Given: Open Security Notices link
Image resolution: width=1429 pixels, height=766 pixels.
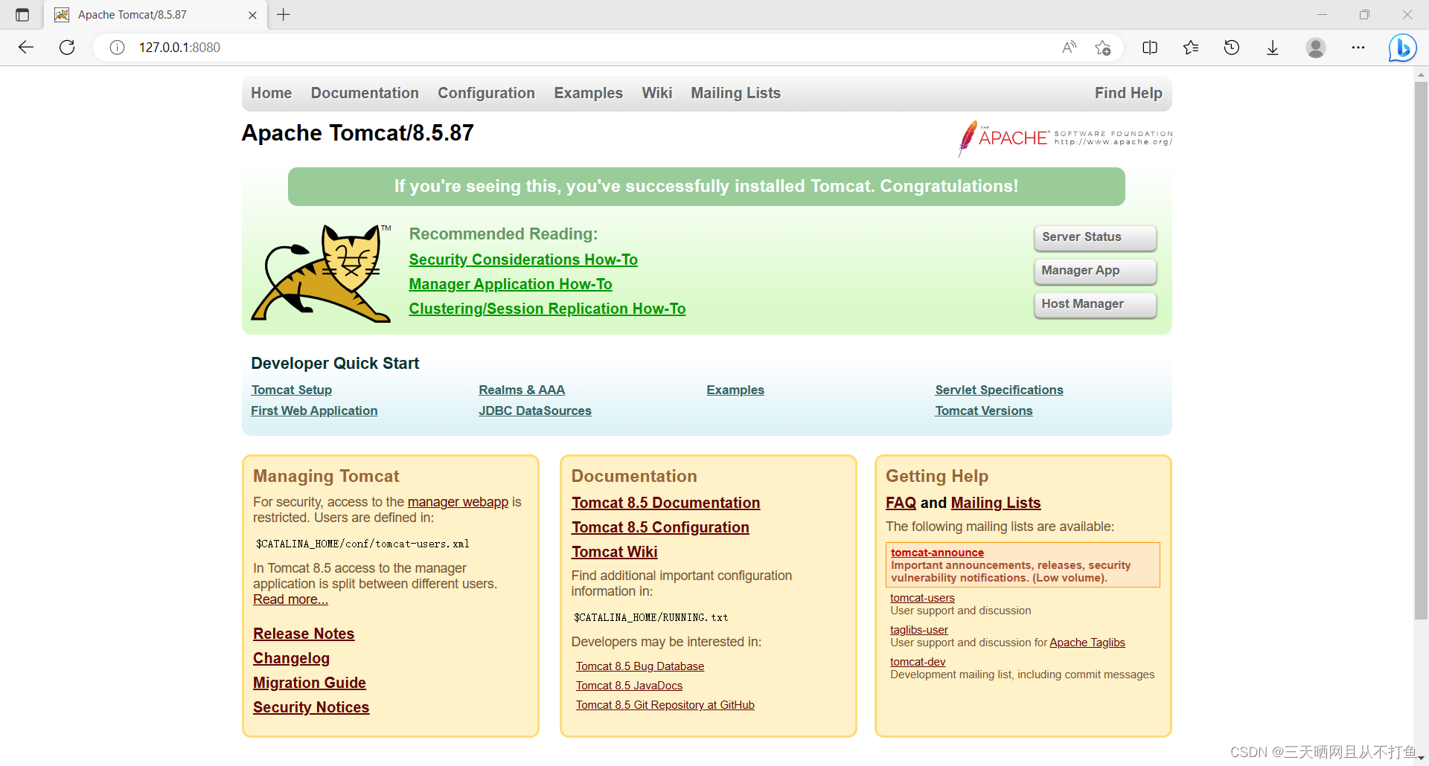Looking at the screenshot, I should pos(311,707).
